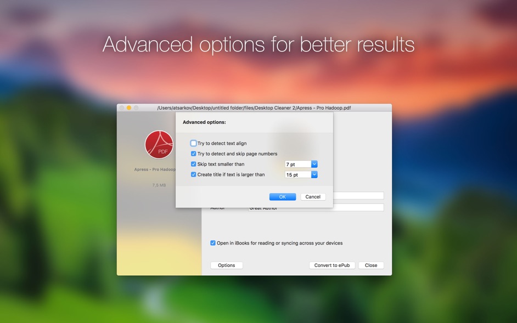The image size is (517, 323).
Task: Click Convert to ePub button
Action: tap(332, 265)
